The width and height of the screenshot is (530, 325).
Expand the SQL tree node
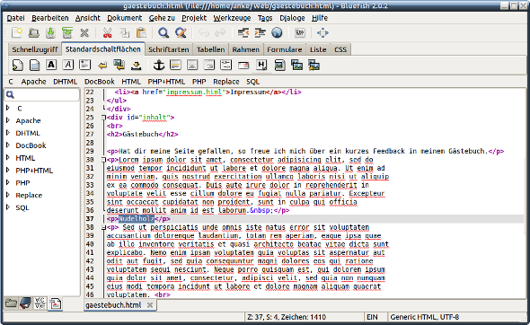(x=8, y=207)
